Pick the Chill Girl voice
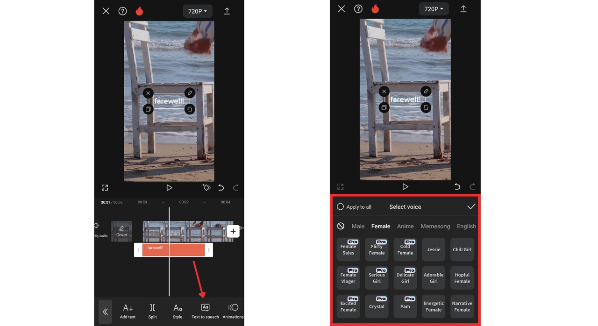The height and width of the screenshot is (326, 598). (462, 249)
